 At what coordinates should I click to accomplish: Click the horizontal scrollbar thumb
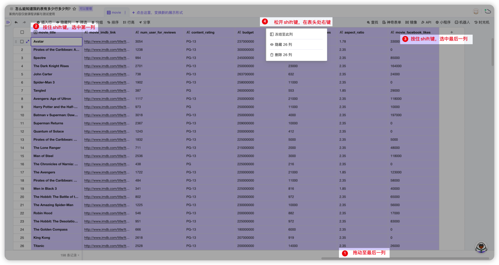405,258
